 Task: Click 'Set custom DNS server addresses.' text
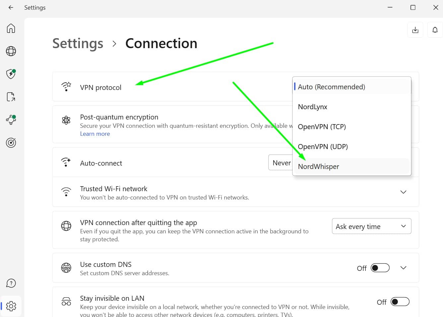point(125,273)
